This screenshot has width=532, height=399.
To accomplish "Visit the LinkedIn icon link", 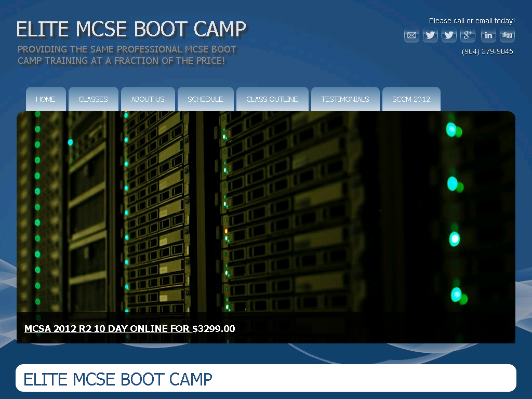I will coord(488,35).
